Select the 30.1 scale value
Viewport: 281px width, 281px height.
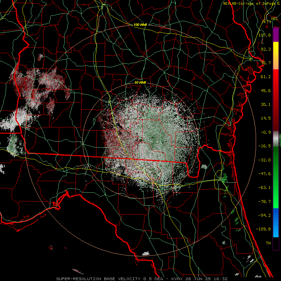click(x=266, y=105)
